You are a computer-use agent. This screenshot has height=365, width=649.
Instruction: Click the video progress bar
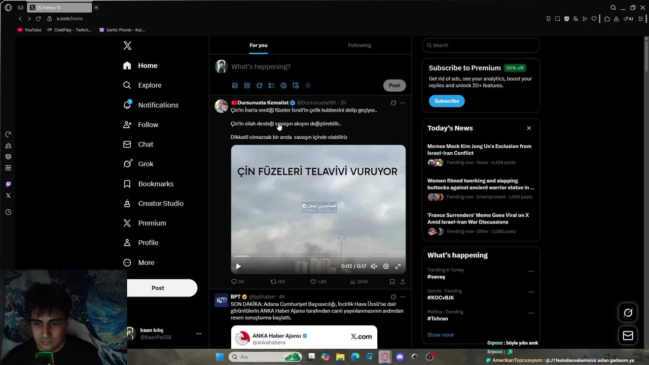[x=318, y=256]
